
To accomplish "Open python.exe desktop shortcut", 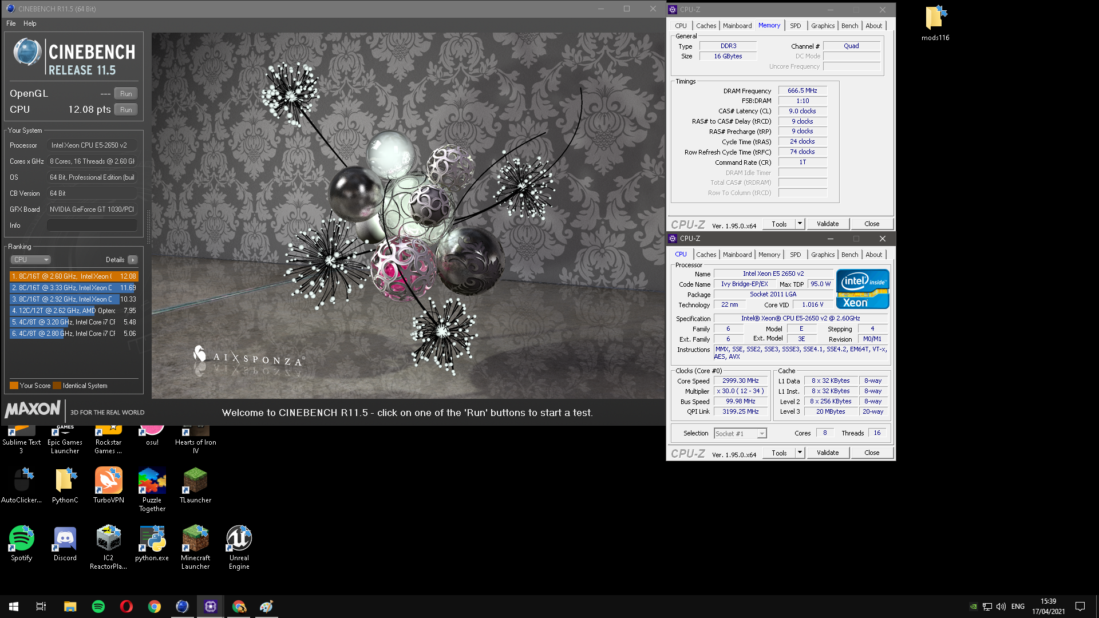I will (x=152, y=543).
